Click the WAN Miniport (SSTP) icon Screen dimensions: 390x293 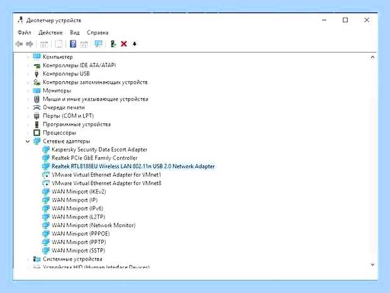(x=46, y=250)
